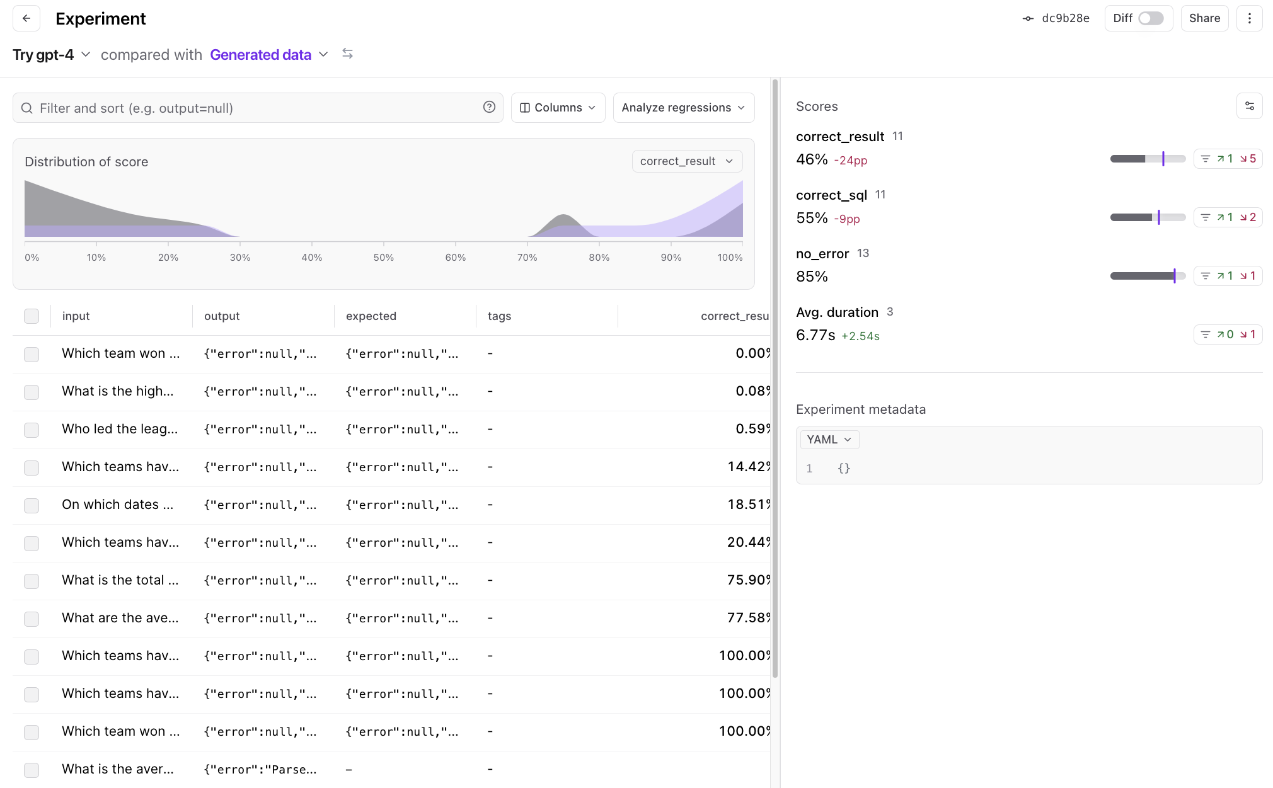Open the YAML format dropdown

coord(829,440)
